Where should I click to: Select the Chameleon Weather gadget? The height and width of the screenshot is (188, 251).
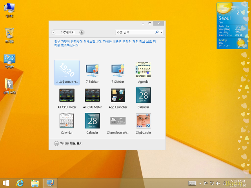[118, 124]
